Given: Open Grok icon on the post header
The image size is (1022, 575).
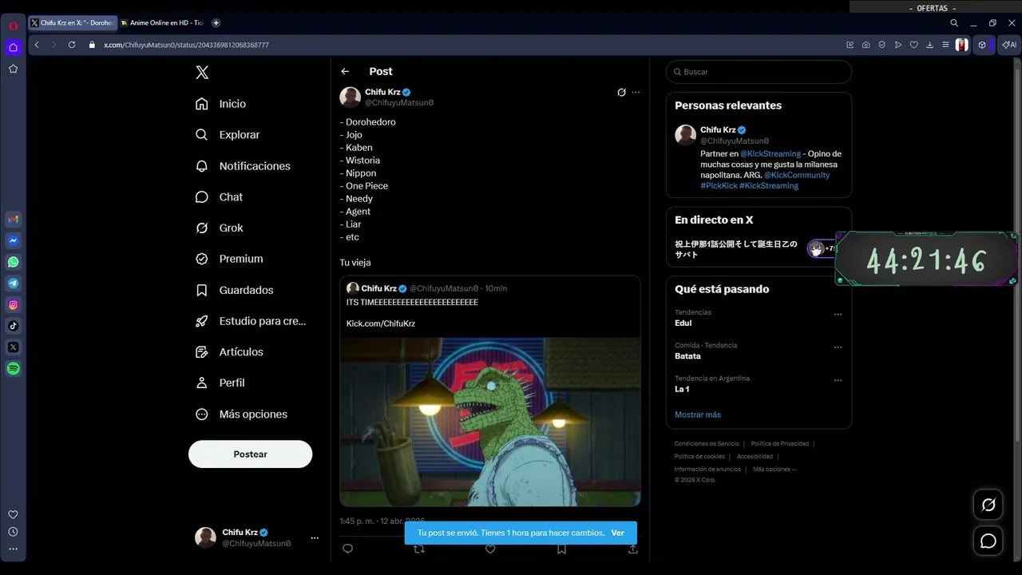Looking at the screenshot, I should (x=621, y=93).
